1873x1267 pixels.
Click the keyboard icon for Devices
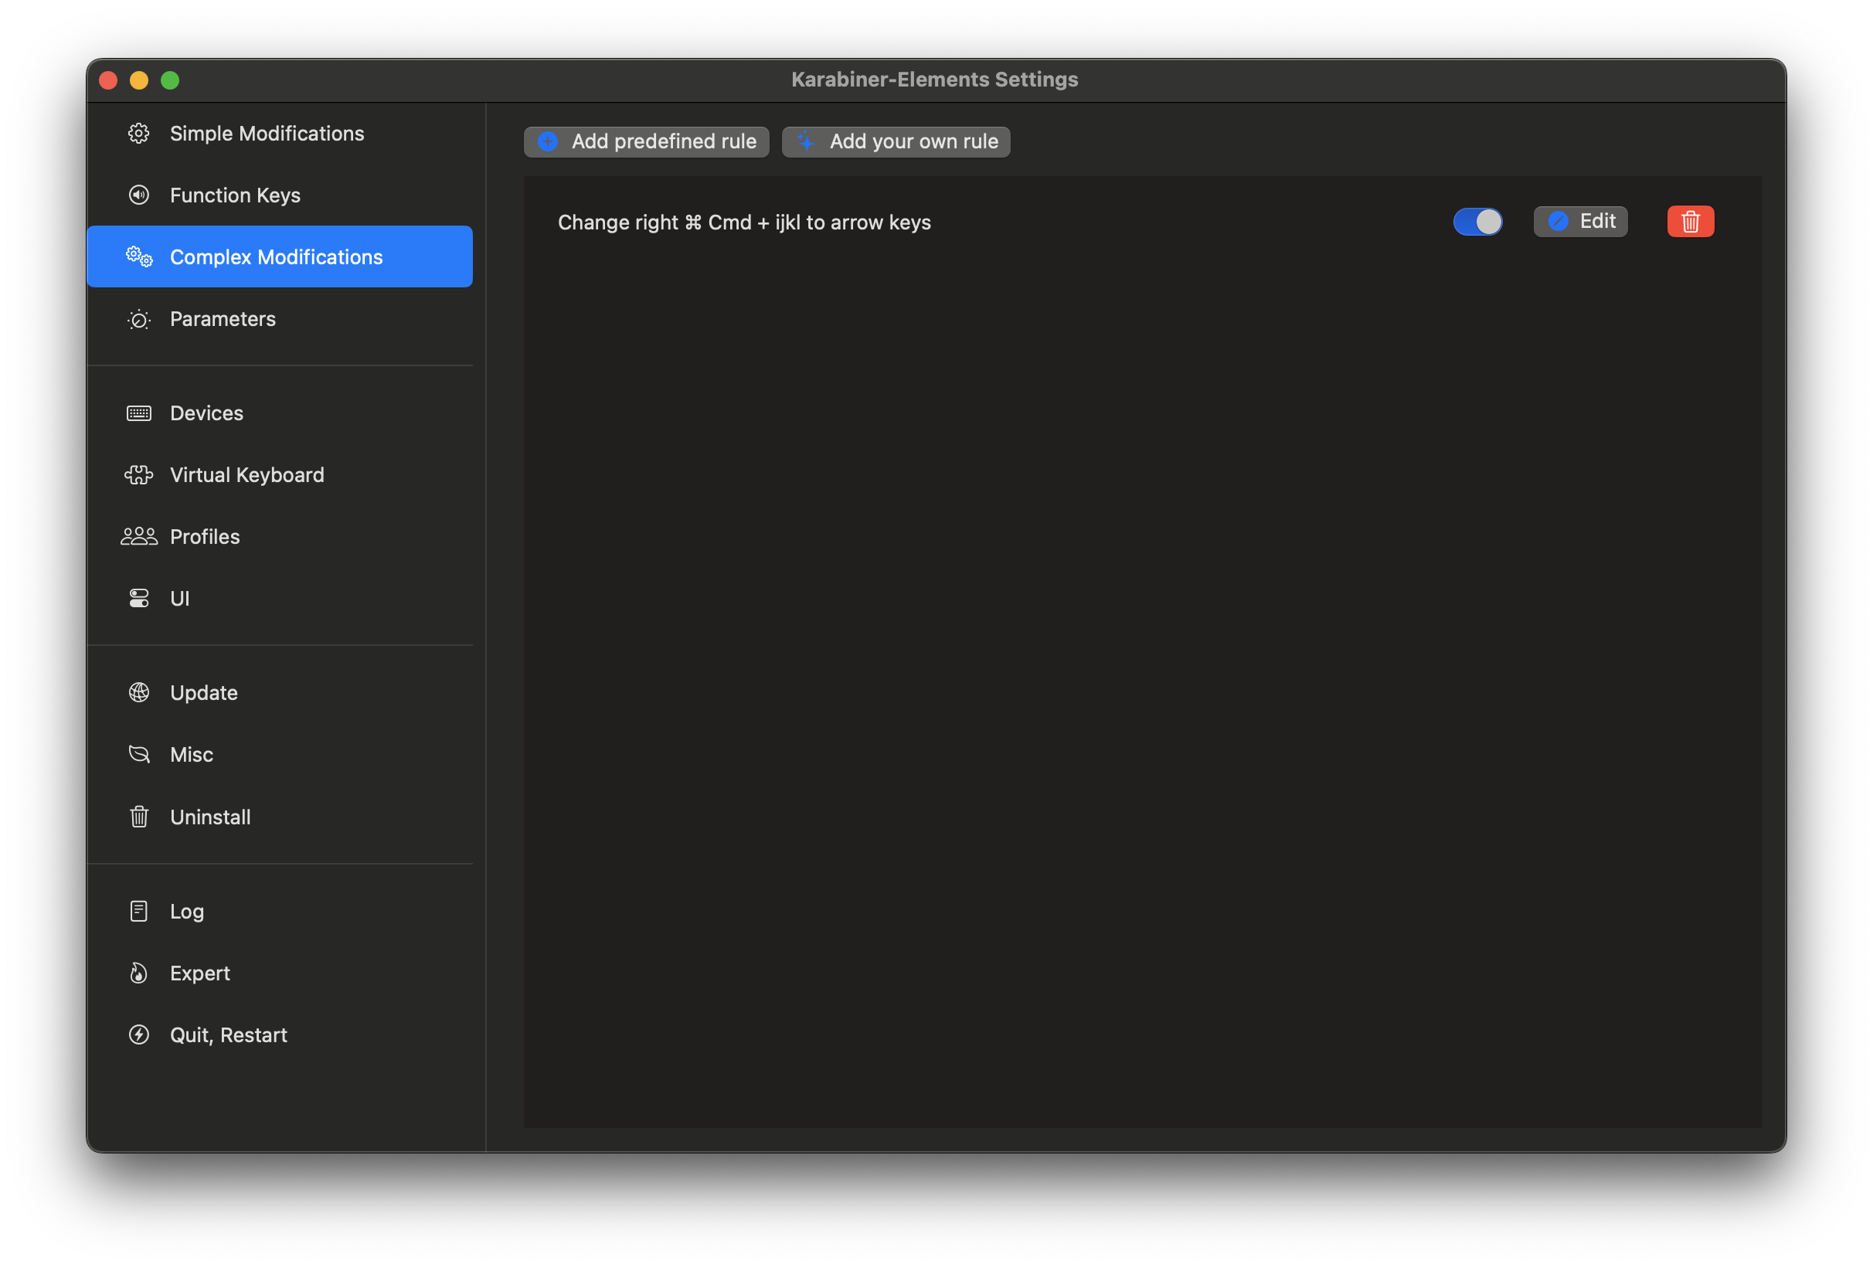click(138, 413)
